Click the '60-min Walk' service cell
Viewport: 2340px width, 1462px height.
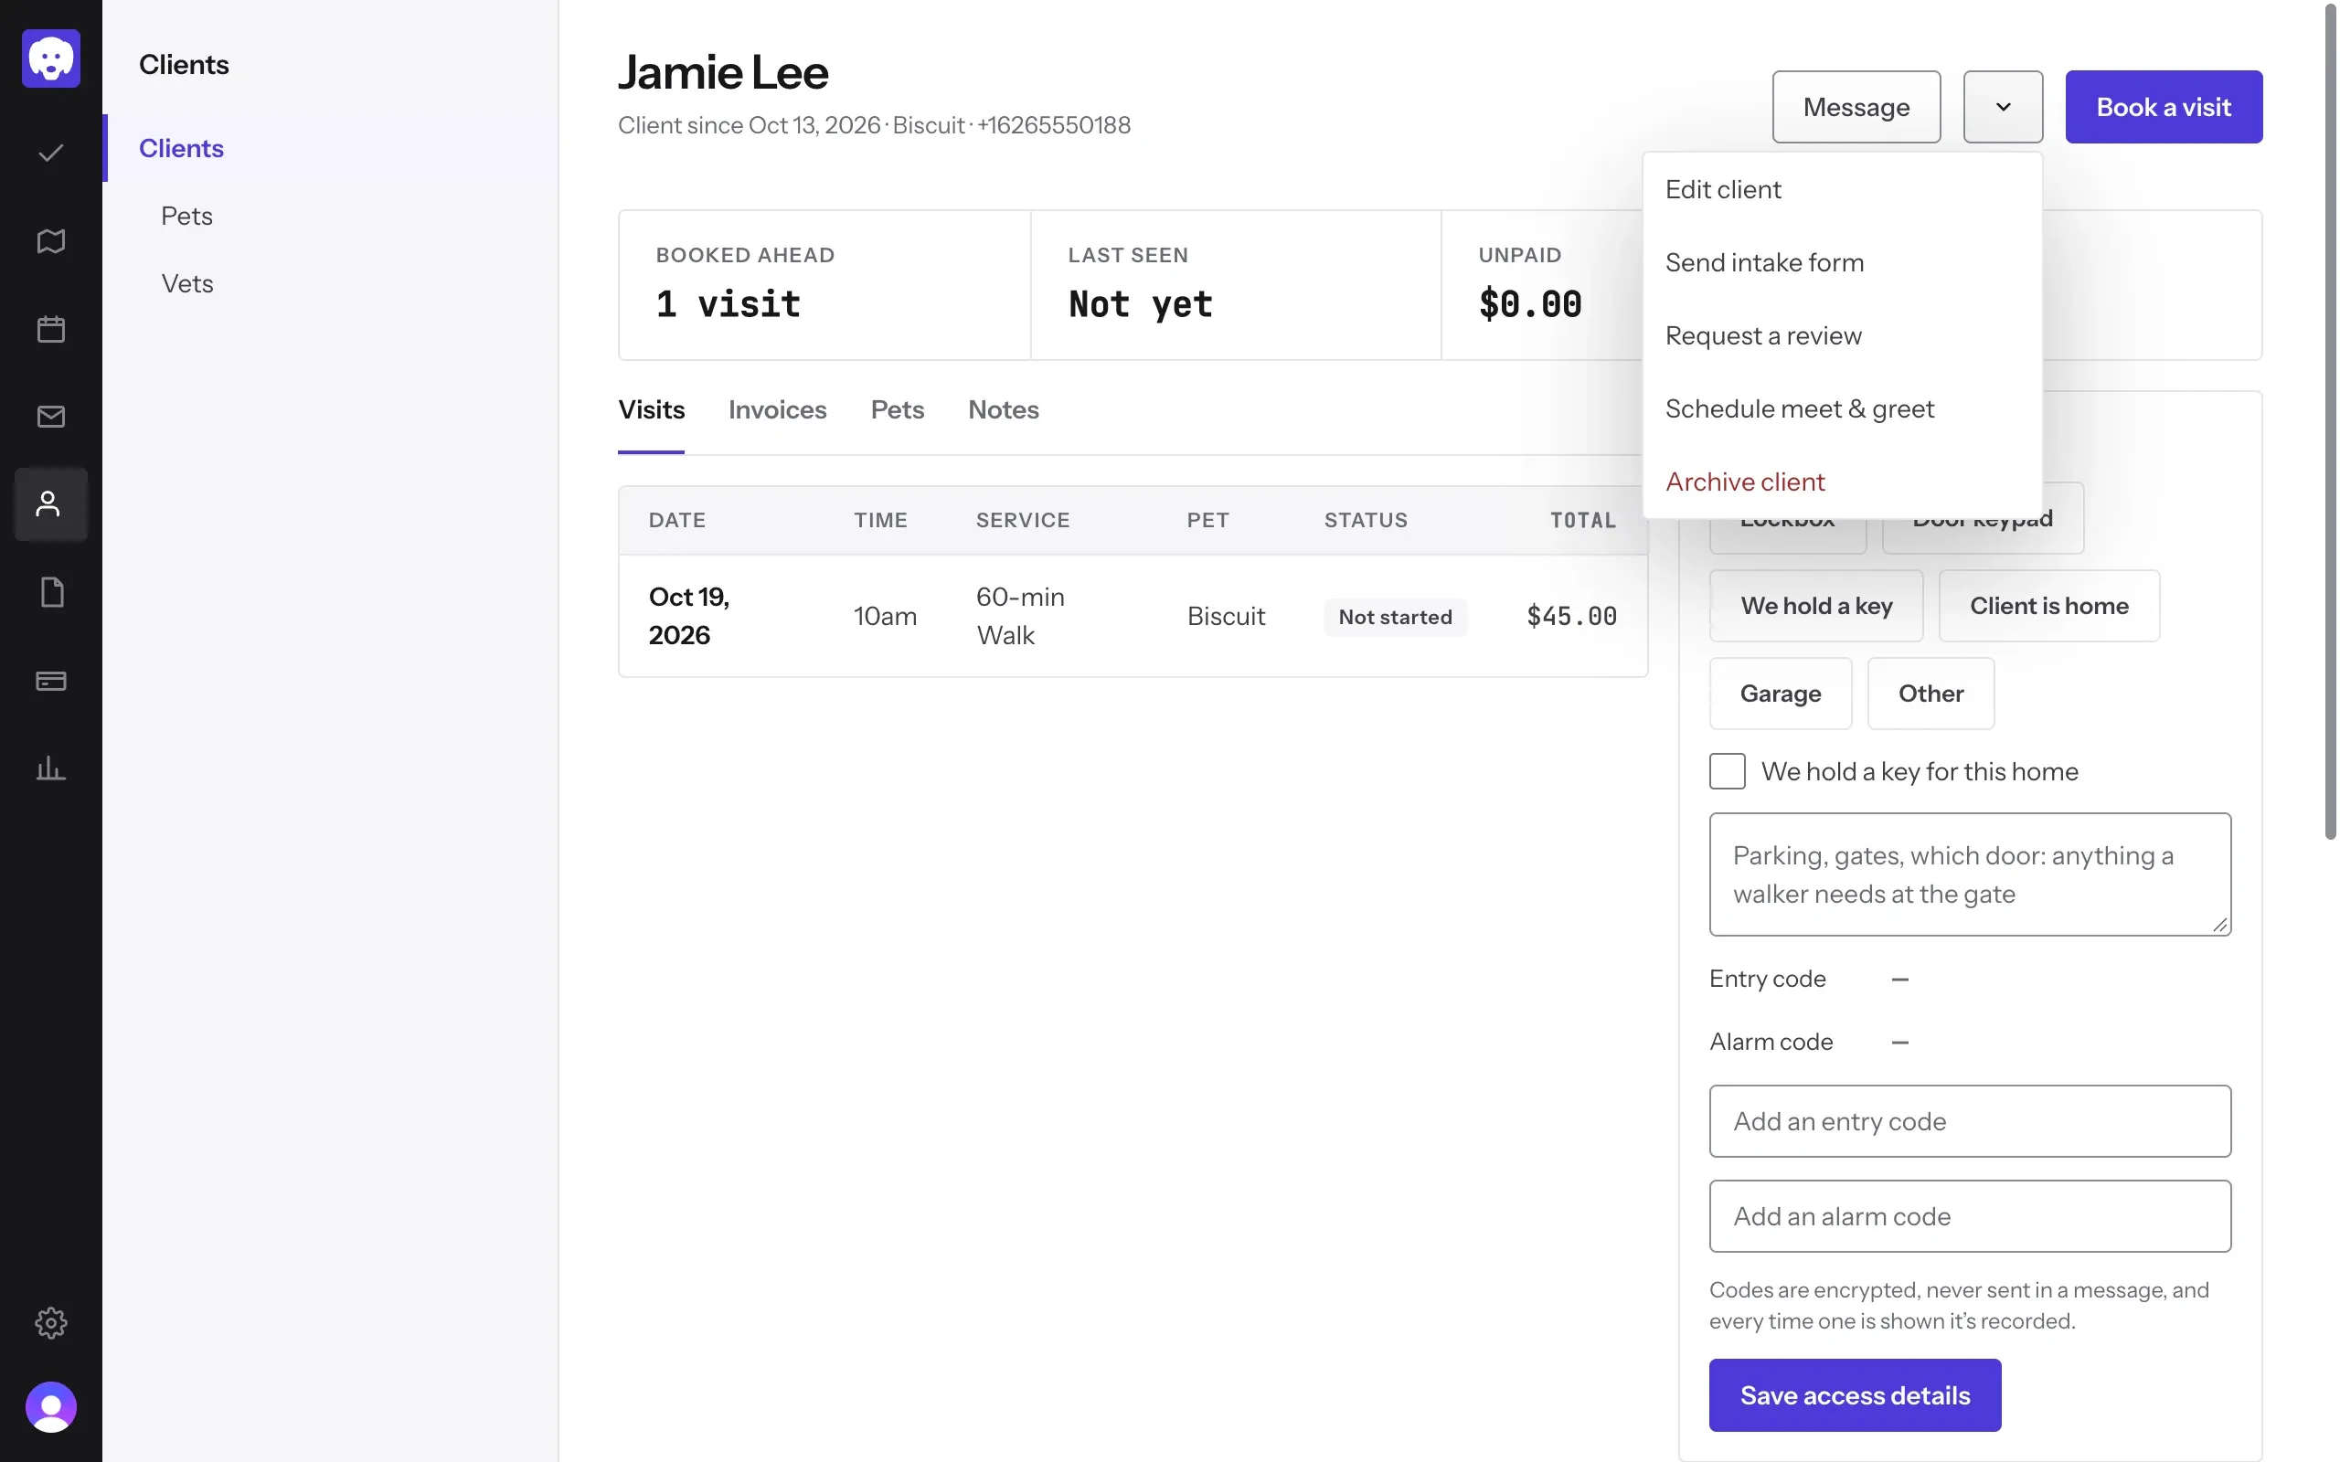click(1020, 616)
